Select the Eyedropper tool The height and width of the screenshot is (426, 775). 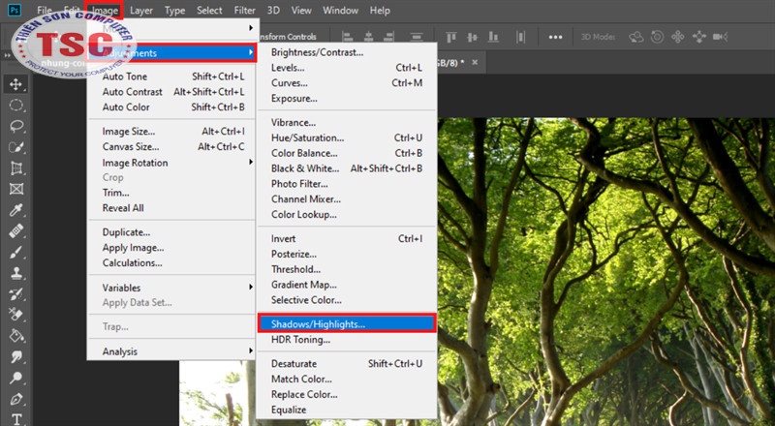tap(16, 210)
